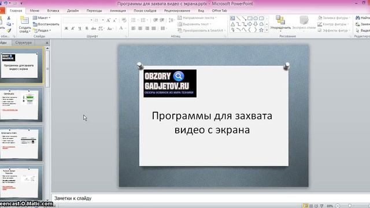Open the line spacing dropdown
Screen dimensions: 370x208
coord(172,20)
